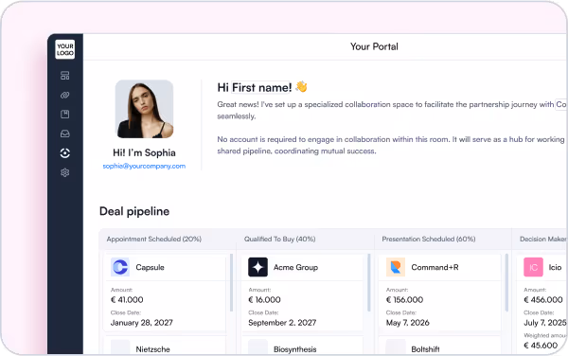Open the Command+R deal card

[x=440, y=293]
